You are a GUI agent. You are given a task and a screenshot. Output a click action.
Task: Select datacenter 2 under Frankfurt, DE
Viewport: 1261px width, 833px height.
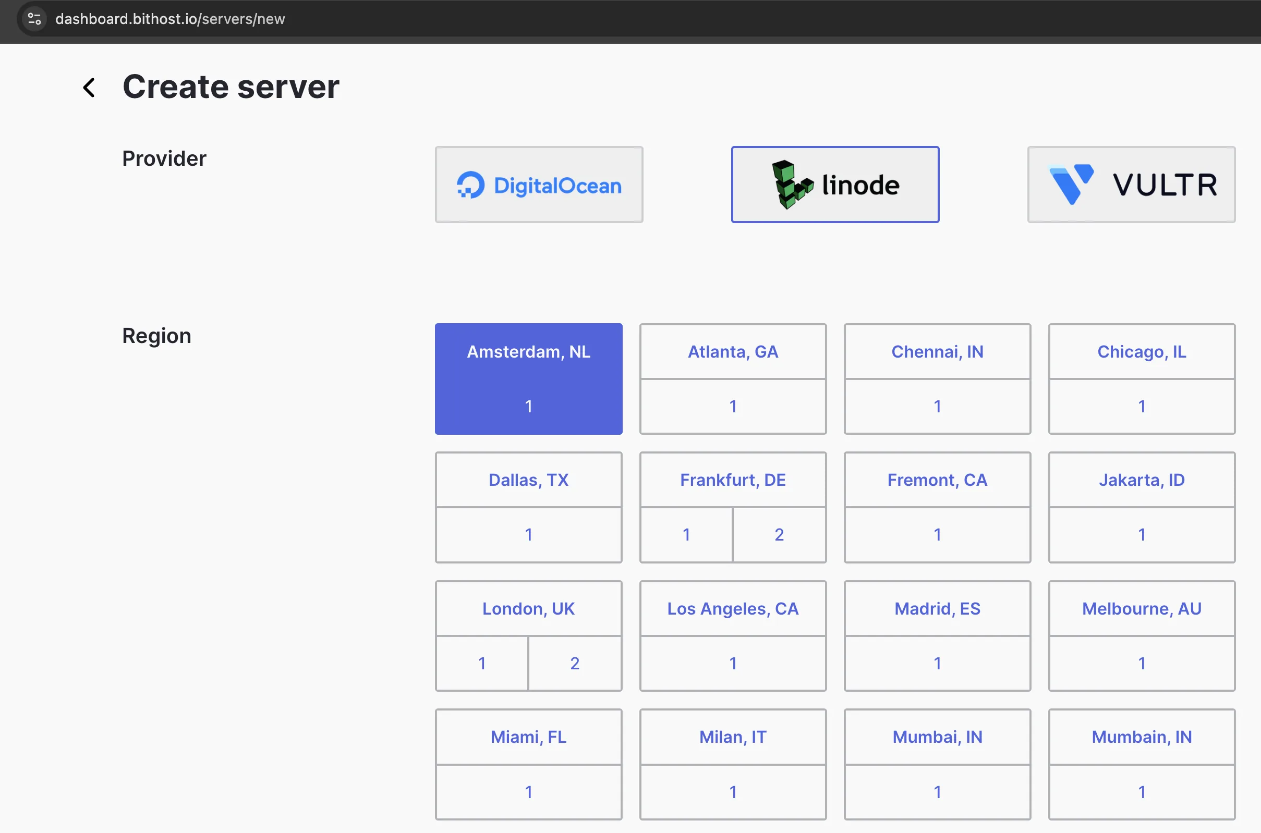779,534
